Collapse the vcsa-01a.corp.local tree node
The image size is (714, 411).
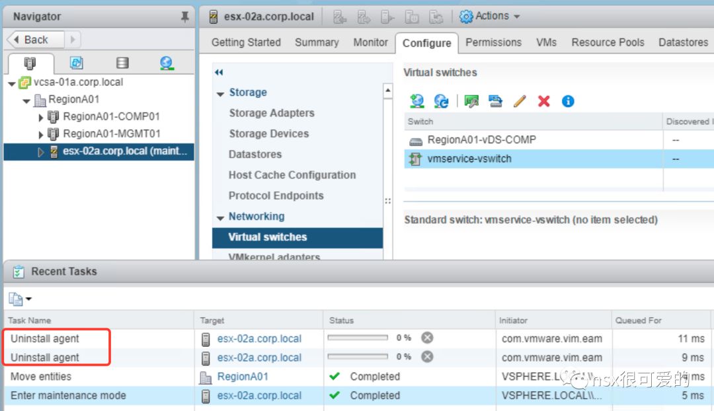pos(12,84)
